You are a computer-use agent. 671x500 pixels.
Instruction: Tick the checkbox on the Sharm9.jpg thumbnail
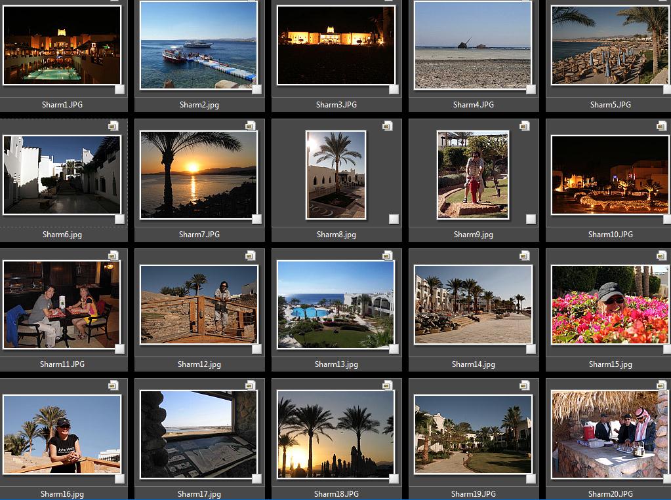click(x=531, y=220)
